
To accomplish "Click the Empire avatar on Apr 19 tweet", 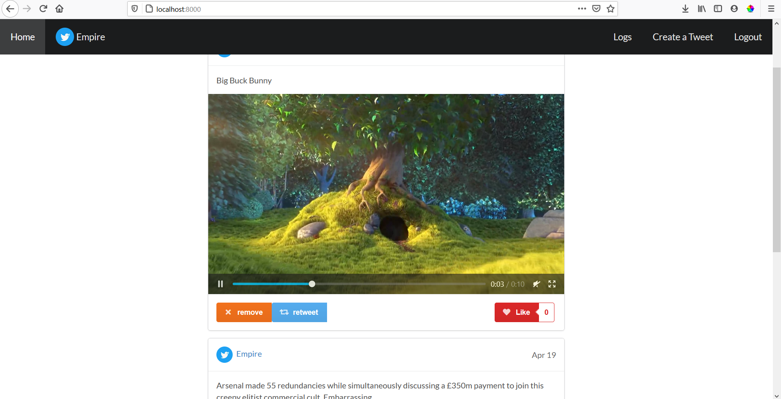I will 225,355.
